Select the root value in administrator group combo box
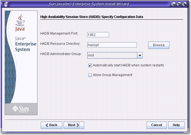191x135 pixels. tap(112, 55)
